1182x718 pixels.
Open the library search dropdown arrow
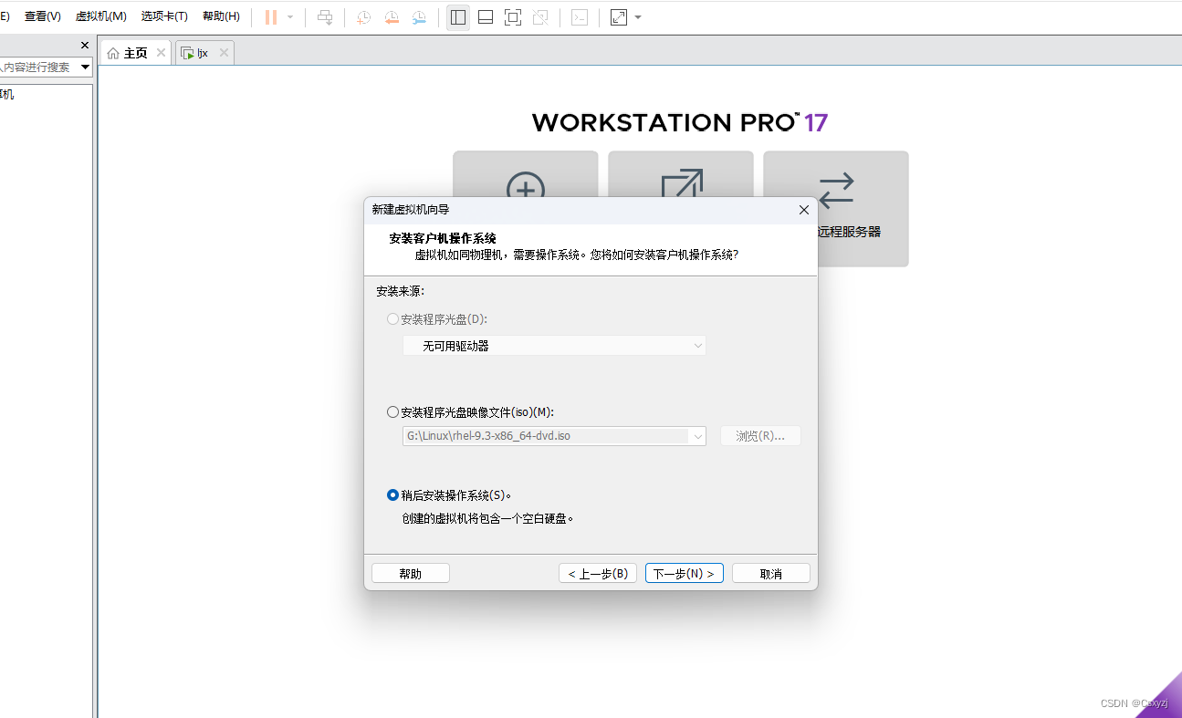click(x=85, y=68)
